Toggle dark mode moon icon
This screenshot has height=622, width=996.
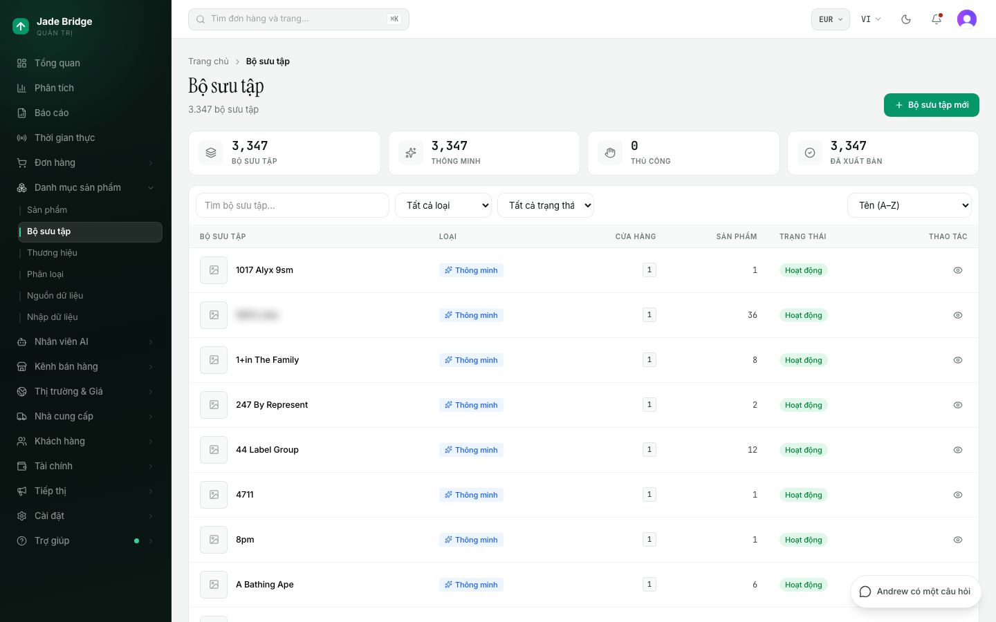tap(906, 19)
